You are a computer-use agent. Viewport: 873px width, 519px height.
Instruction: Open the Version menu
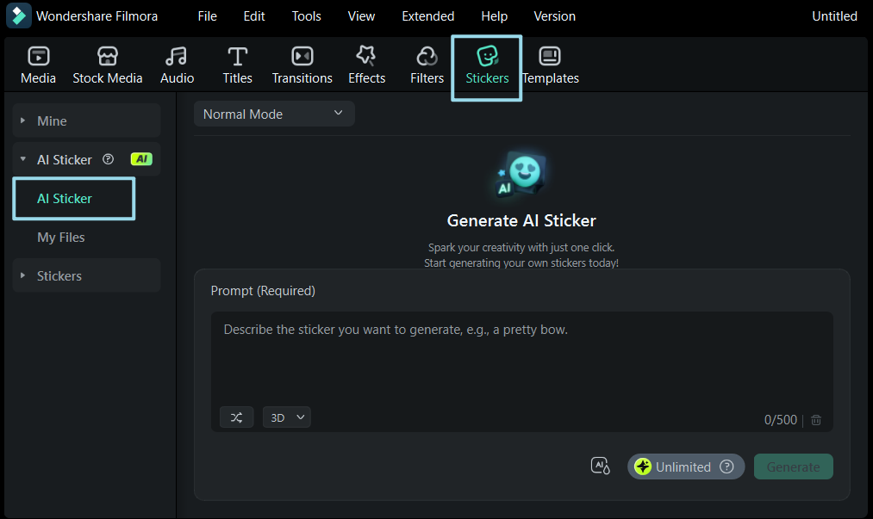point(554,16)
